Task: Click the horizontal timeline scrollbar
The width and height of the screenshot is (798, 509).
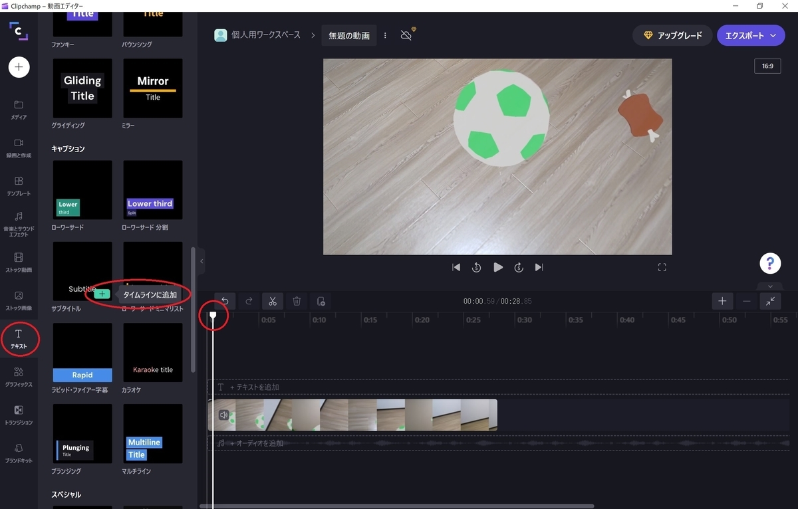Action: 397,506
